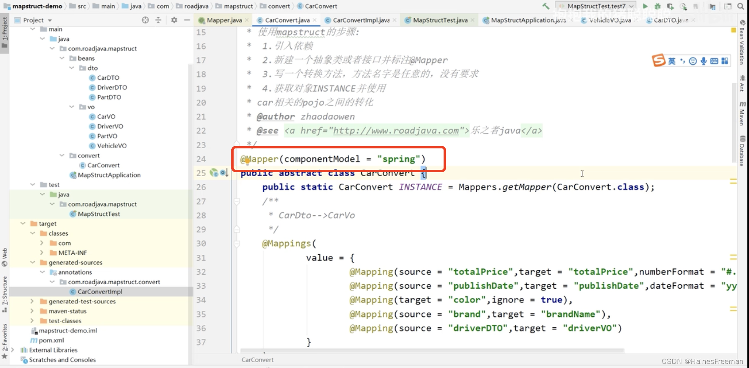Image resolution: width=749 pixels, height=368 pixels.
Task: Click the spring bean gutter icon on line 25
Action: (214, 173)
